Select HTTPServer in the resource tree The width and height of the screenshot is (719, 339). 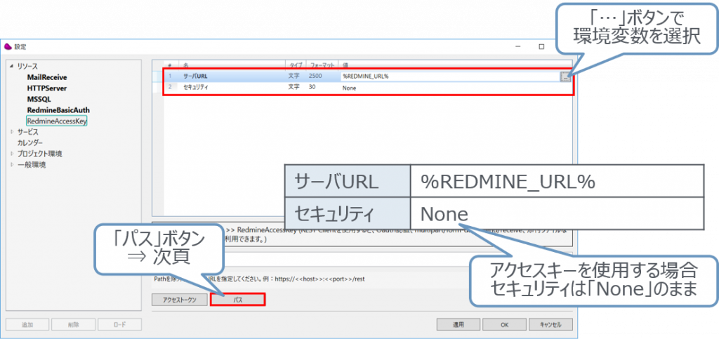(46, 88)
